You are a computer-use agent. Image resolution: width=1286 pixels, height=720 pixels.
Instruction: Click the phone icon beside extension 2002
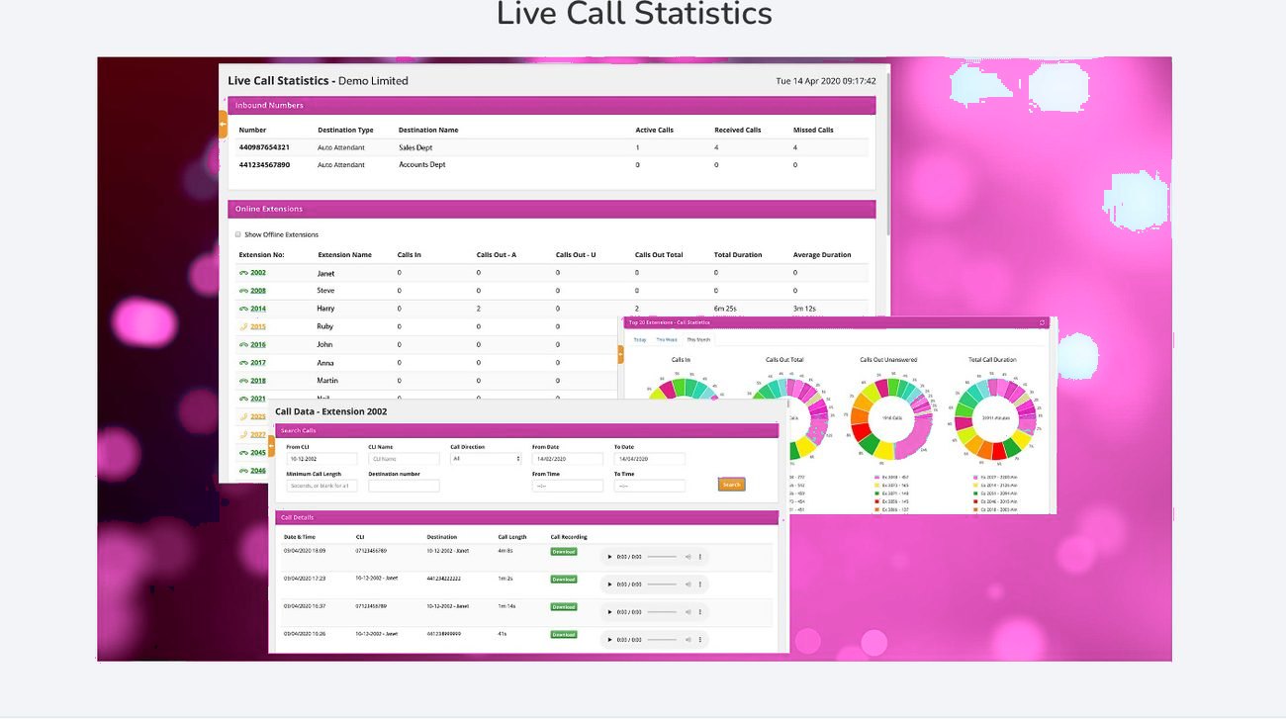[x=243, y=273]
